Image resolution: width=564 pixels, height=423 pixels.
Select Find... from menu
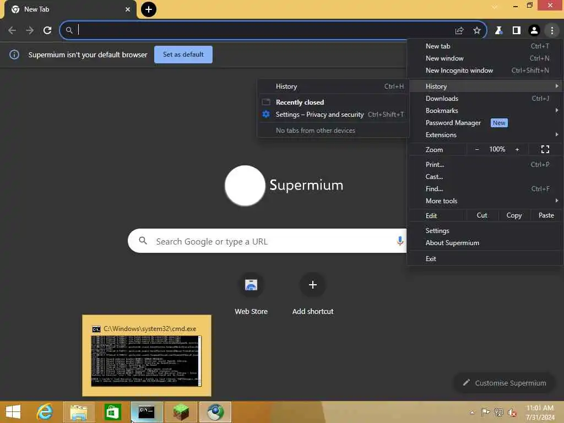(x=485, y=189)
